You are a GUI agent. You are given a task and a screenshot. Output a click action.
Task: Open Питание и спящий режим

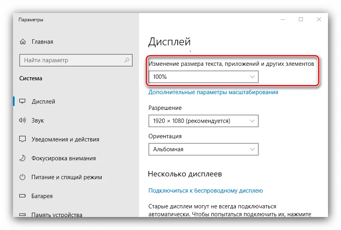[67, 177]
